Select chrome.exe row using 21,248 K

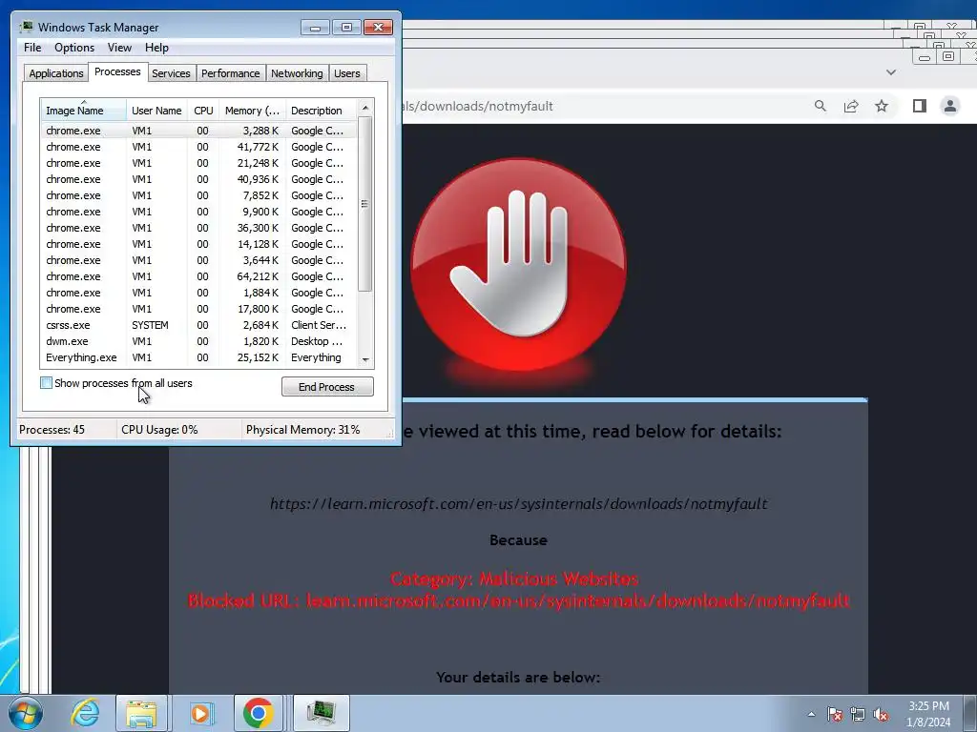point(199,163)
